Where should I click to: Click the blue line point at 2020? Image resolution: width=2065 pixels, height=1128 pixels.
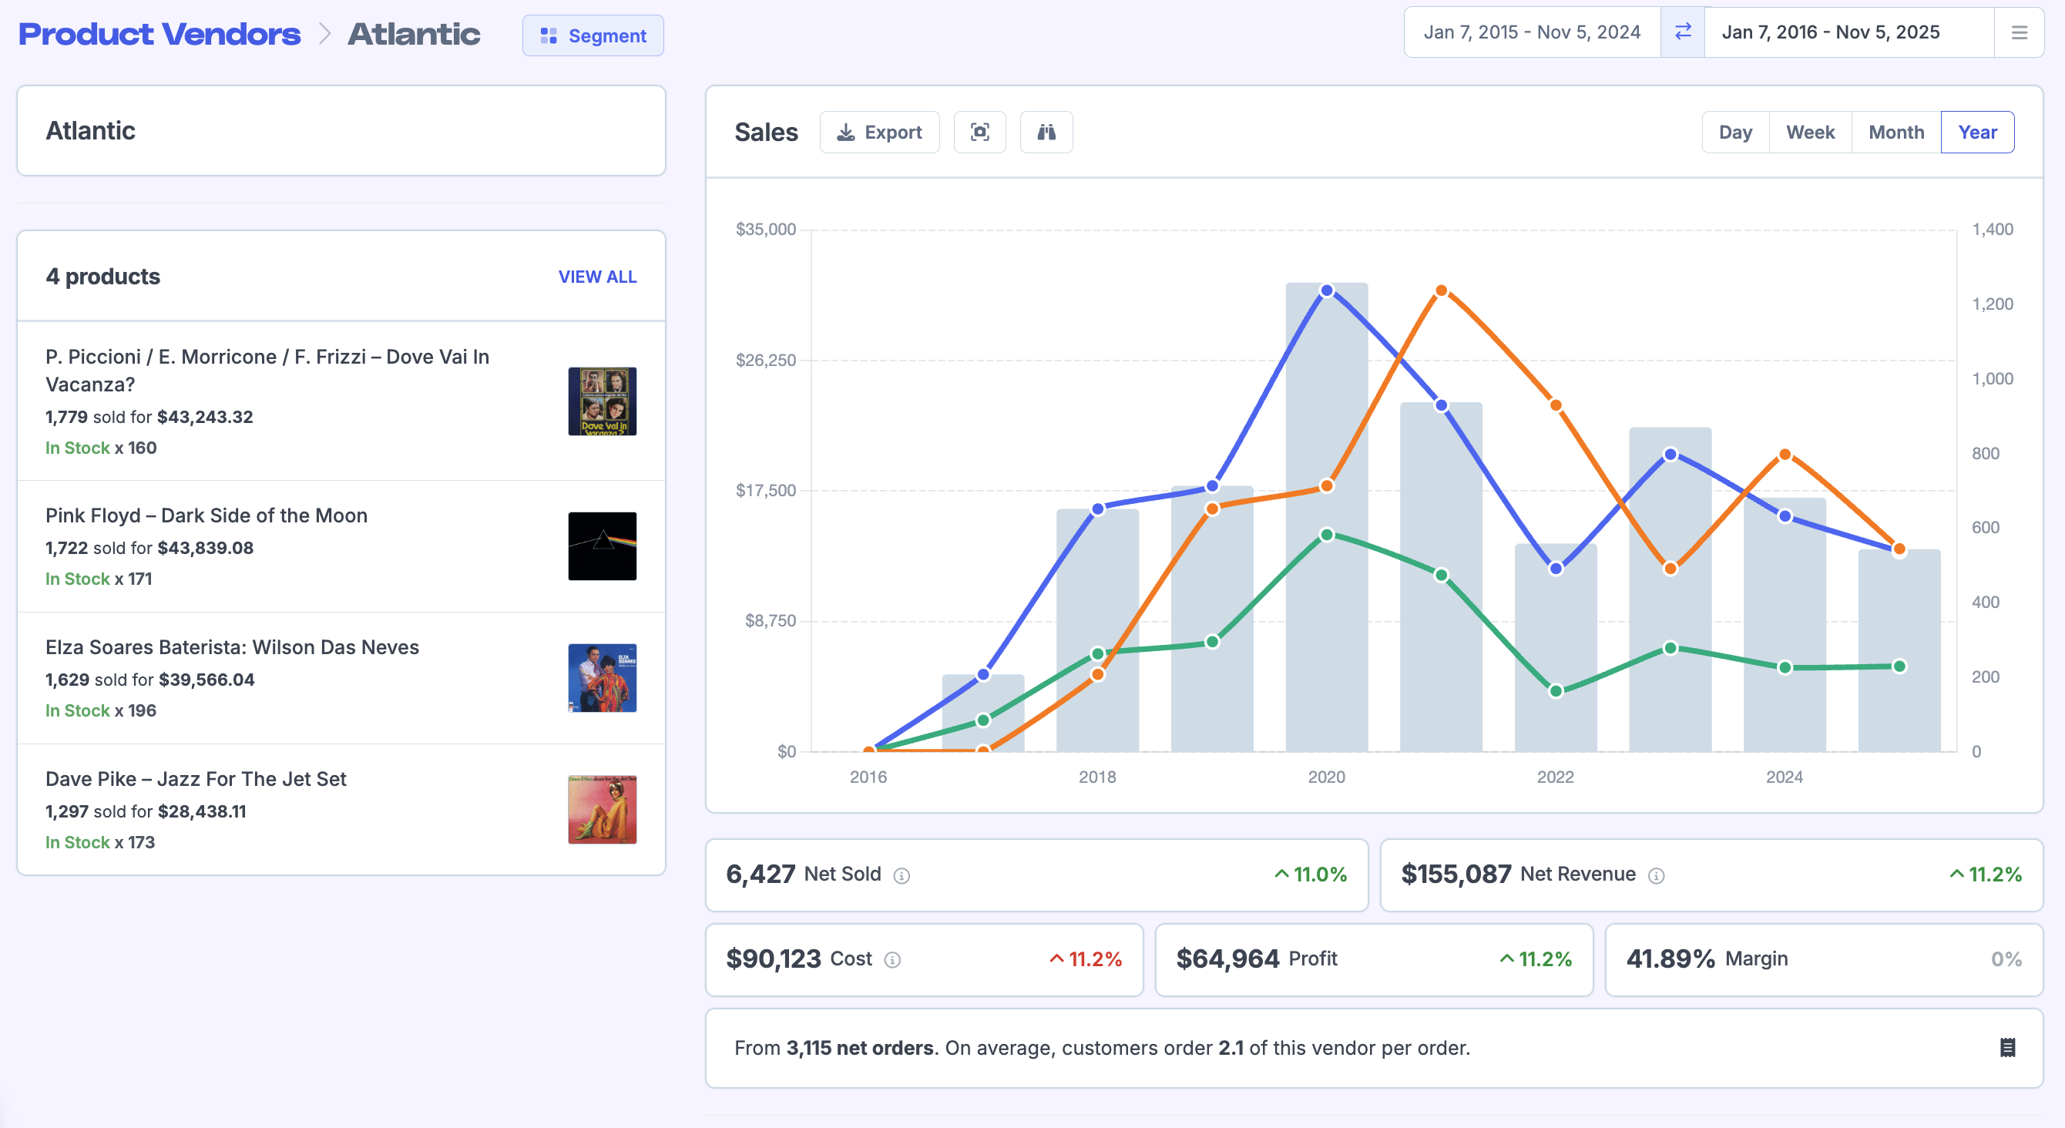pos(1327,290)
